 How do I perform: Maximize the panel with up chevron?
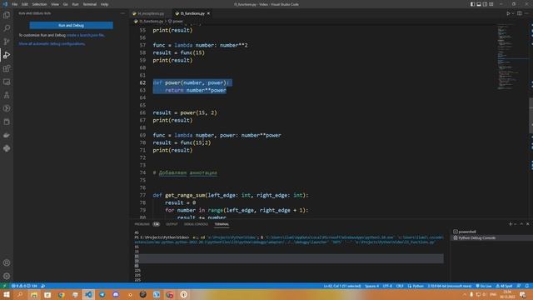tap(521, 224)
